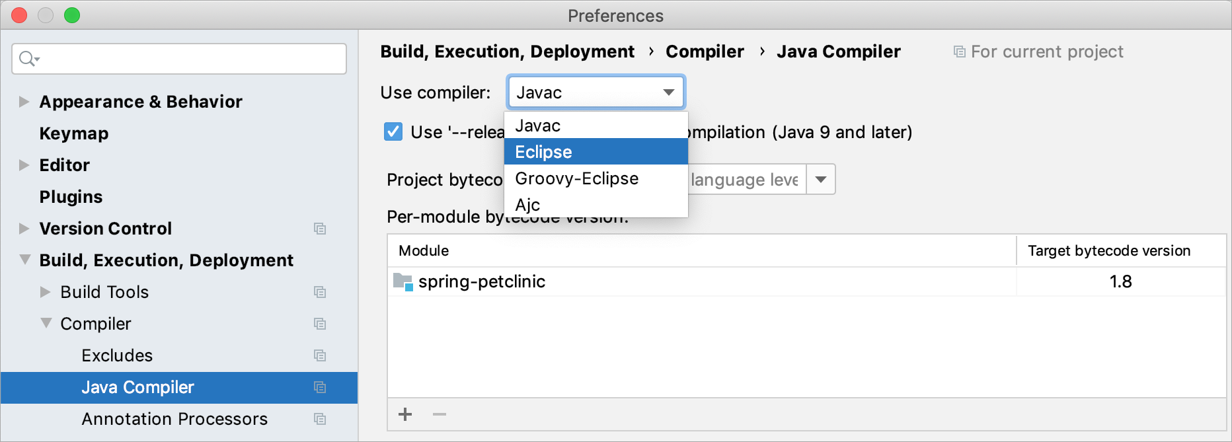Image resolution: width=1232 pixels, height=442 pixels.
Task: Choose Eclipse from the compiler list
Action: pos(596,151)
